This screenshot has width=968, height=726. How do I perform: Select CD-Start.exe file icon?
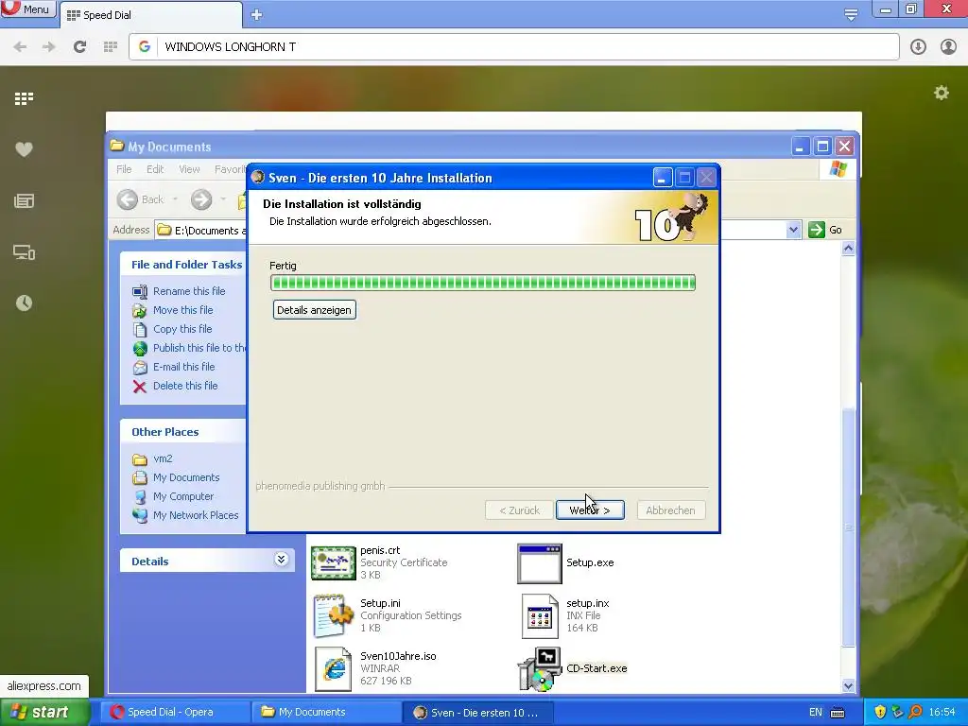coord(540,668)
